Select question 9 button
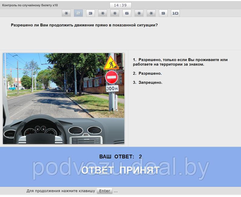The height and width of the screenshot is (197, 241). pos(163,13)
